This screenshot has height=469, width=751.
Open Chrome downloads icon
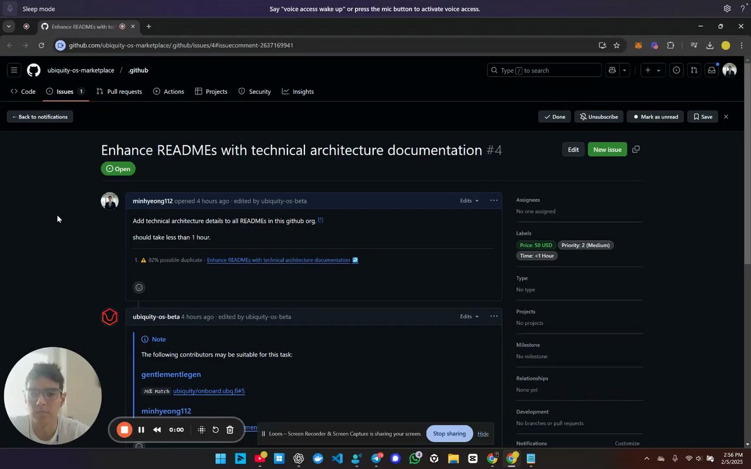(710, 45)
